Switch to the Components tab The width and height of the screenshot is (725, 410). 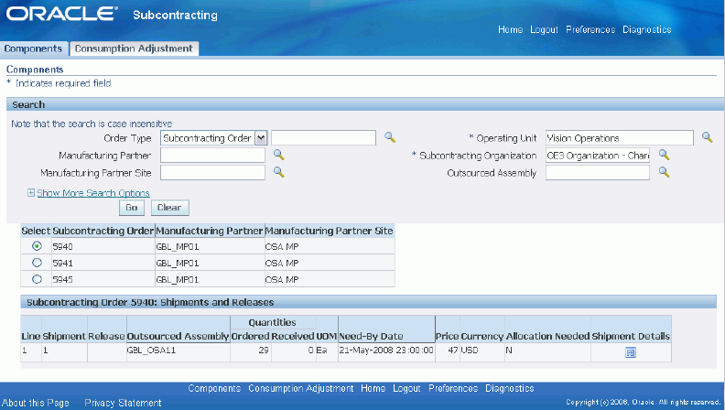(33, 49)
